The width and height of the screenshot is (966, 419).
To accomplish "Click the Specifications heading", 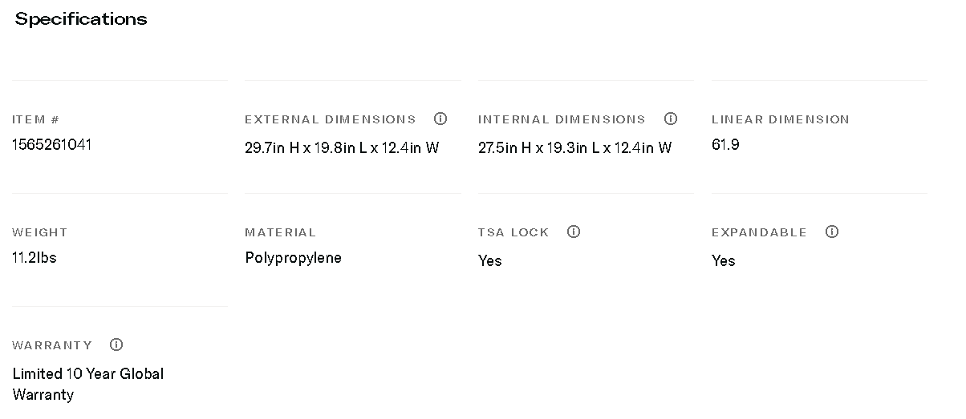I will point(81,19).
